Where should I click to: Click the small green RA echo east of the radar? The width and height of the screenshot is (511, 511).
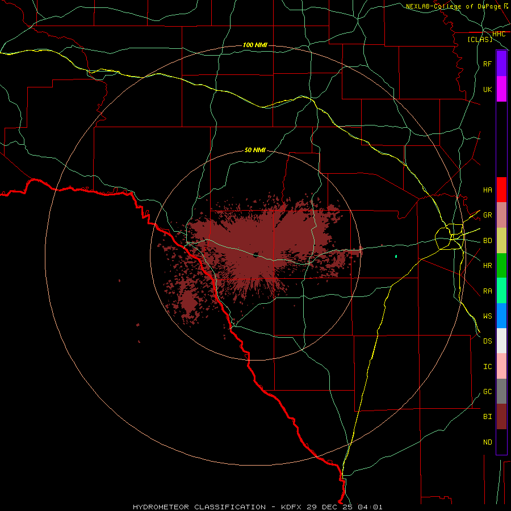396,257
